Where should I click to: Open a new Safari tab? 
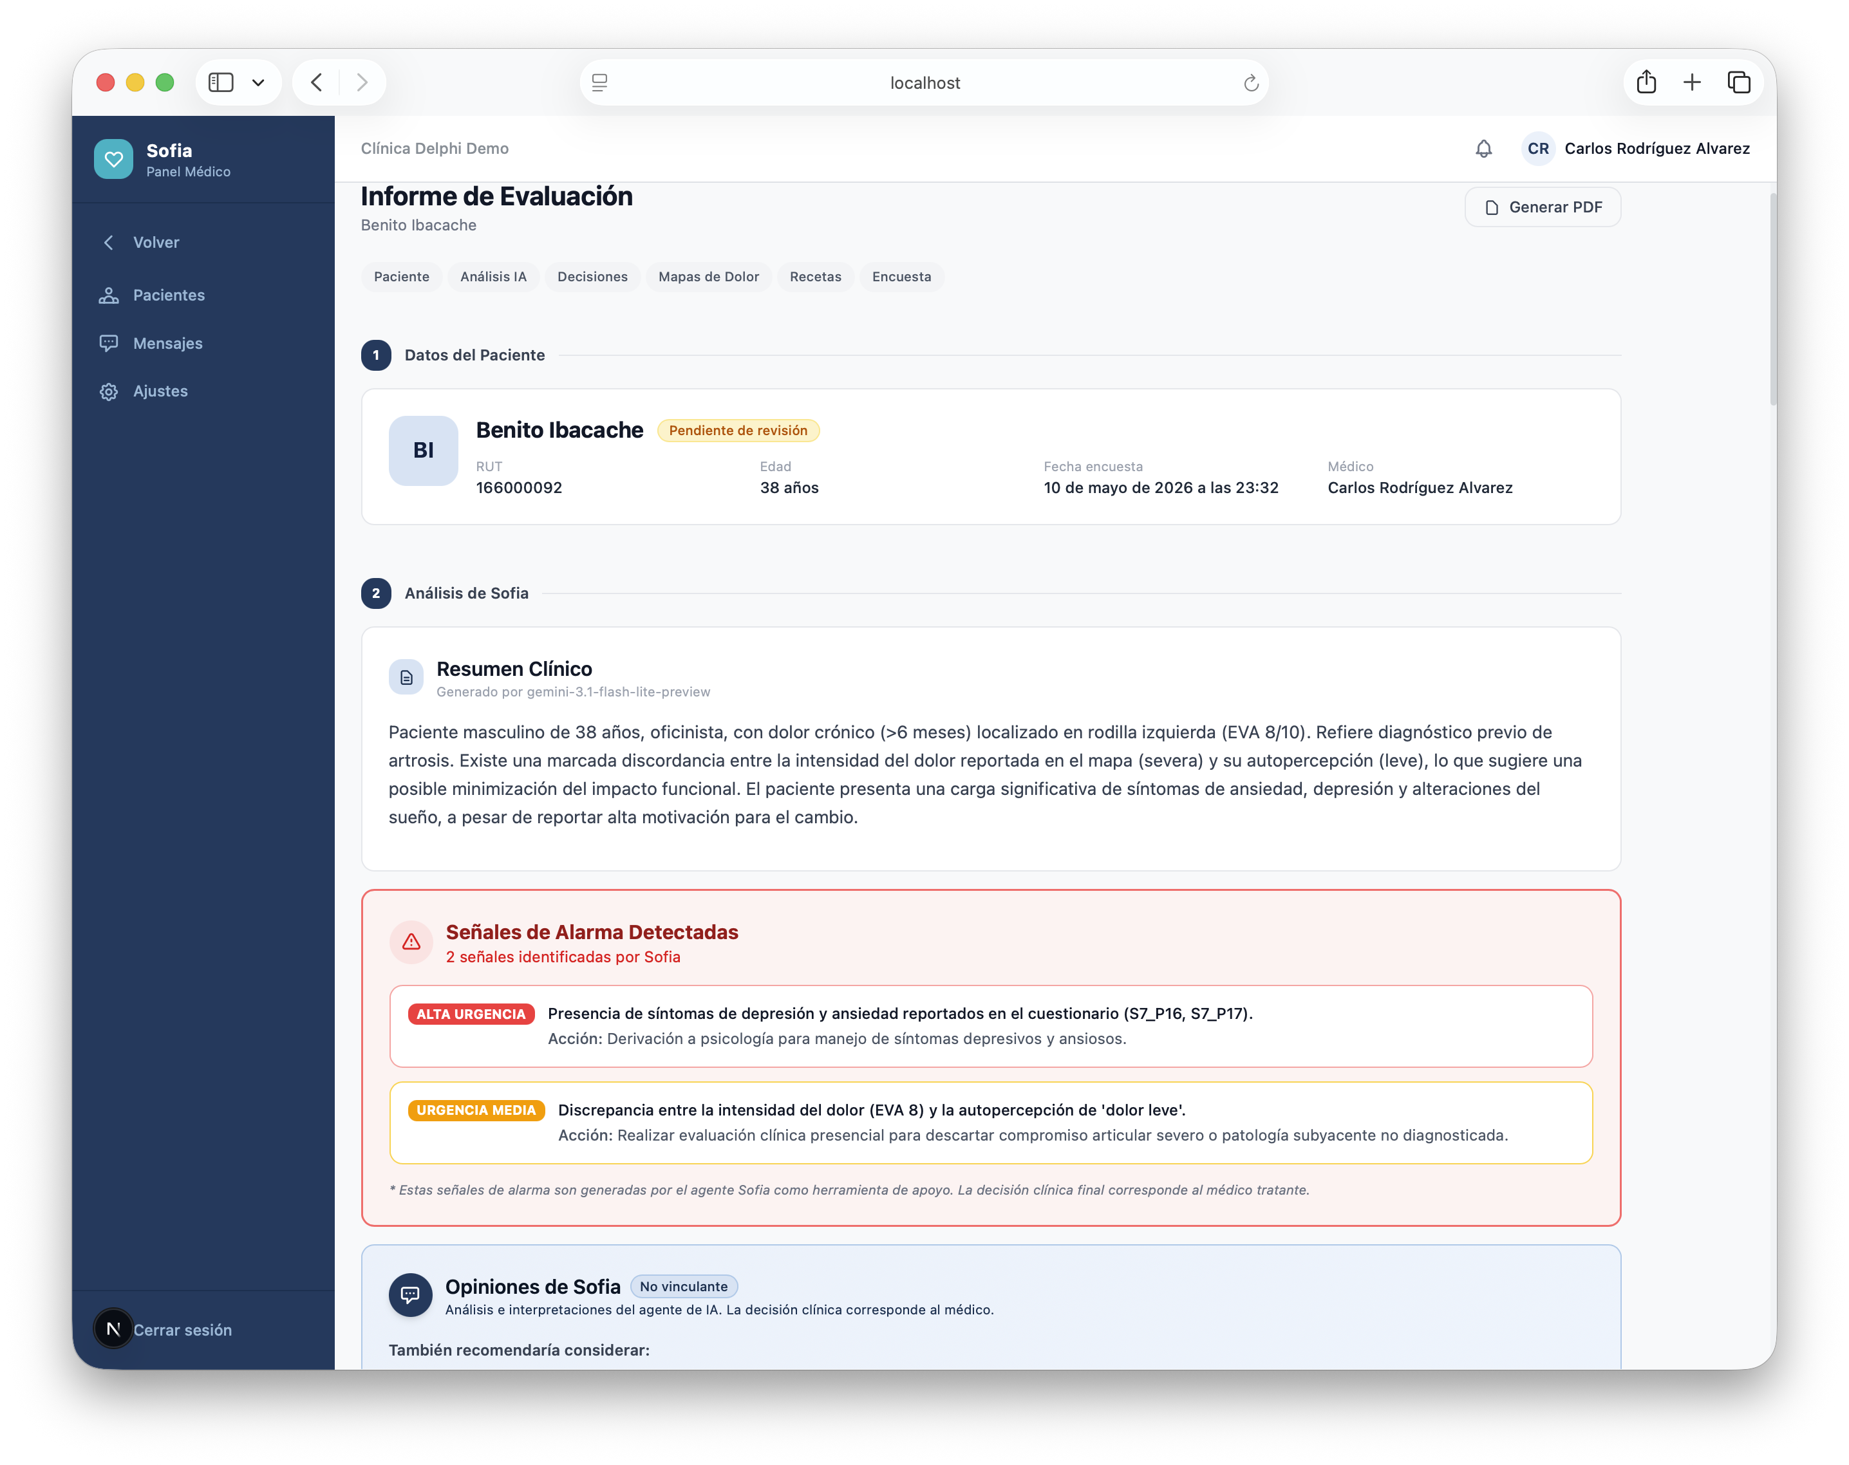[1692, 82]
